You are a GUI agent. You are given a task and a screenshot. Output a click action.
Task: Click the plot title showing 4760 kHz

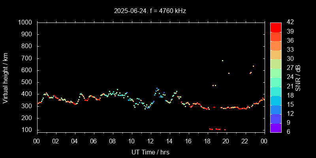tap(150, 11)
